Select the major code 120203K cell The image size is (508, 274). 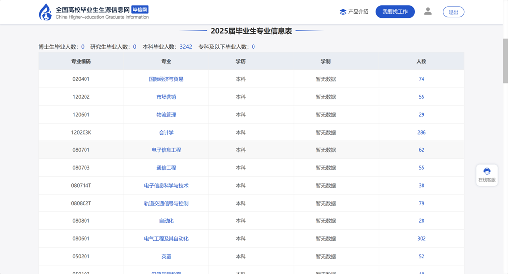click(x=81, y=132)
